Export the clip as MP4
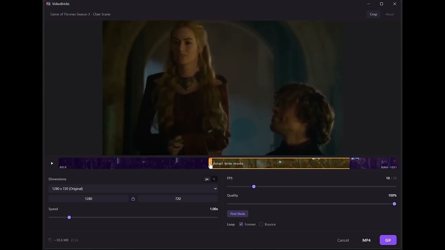Screen dimensions: 445x250 (x=366, y=240)
